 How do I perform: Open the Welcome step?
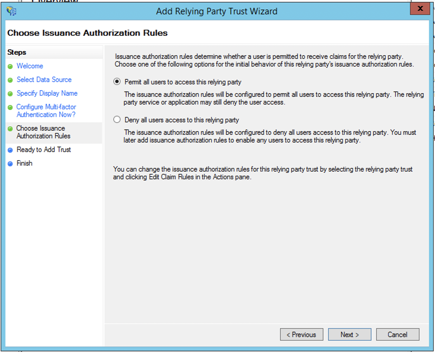tap(30, 66)
